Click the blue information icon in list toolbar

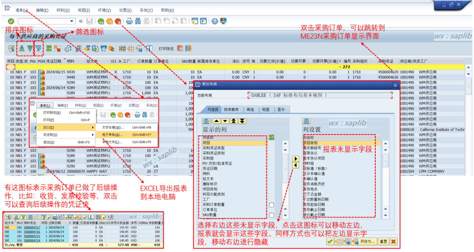(x=149, y=48)
